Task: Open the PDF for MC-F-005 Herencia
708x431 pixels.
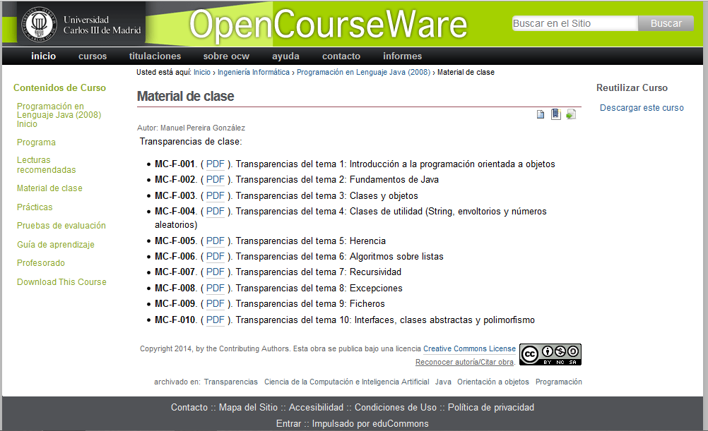Action: click(x=215, y=240)
